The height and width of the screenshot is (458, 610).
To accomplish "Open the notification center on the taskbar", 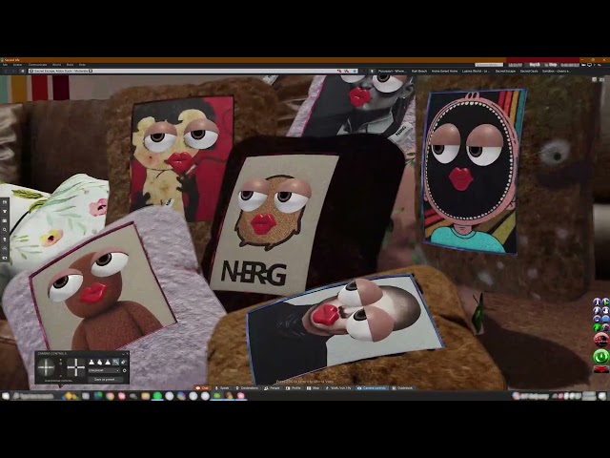I will 602,396.
